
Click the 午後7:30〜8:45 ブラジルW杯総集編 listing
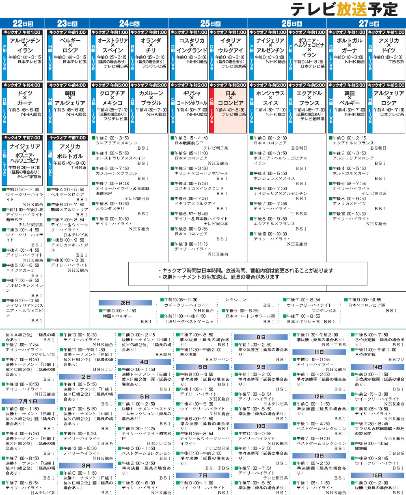[378, 431]
